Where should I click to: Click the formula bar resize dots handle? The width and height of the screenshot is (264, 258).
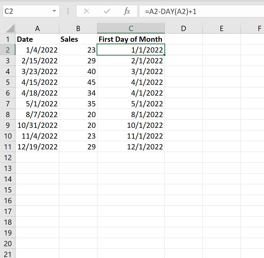(x=68, y=11)
